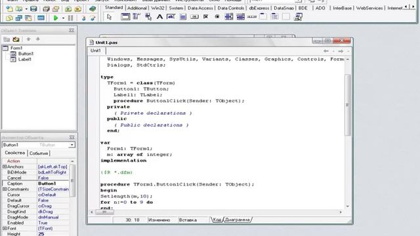Toggle between form and unit icon
Viewport: 420px width, 236px height.
(28, 18)
